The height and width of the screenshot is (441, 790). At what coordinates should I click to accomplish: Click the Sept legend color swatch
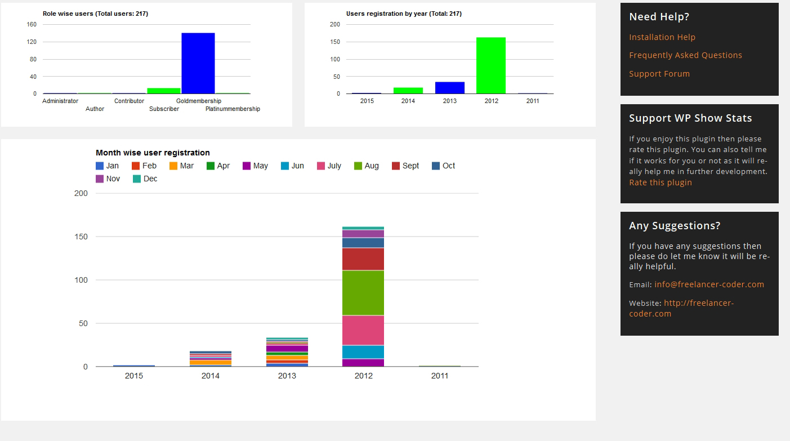pyautogui.click(x=396, y=166)
